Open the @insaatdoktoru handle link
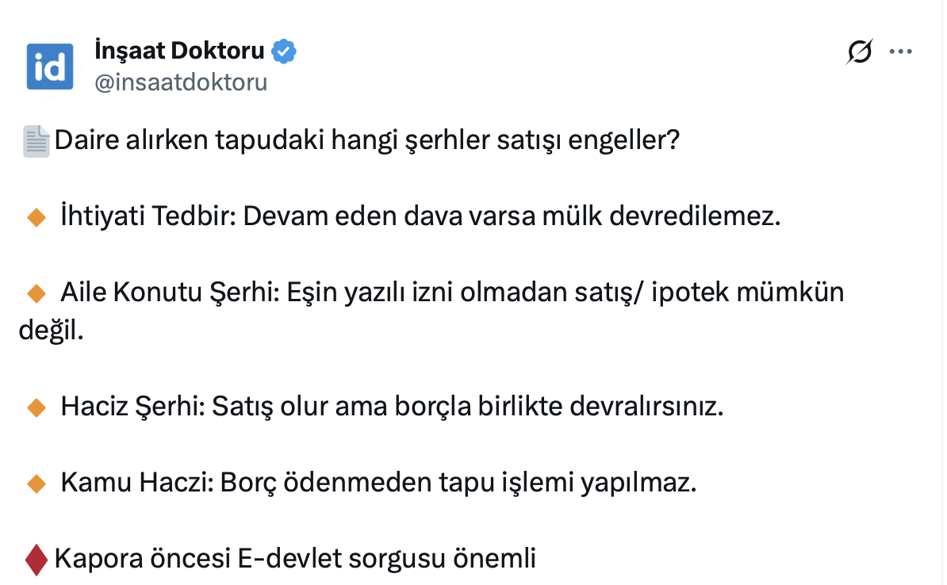This screenshot has width=947, height=585. [181, 82]
